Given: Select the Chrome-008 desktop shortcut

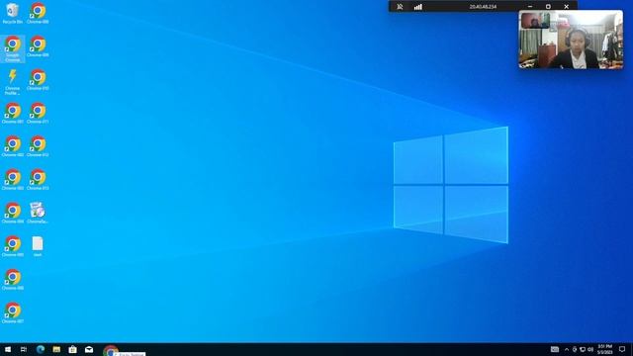Looking at the screenshot, I should (x=38, y=13).
